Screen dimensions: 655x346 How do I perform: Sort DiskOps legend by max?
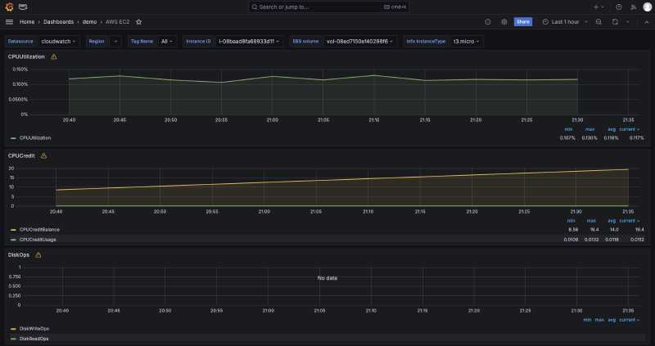(x=599, y=320)
